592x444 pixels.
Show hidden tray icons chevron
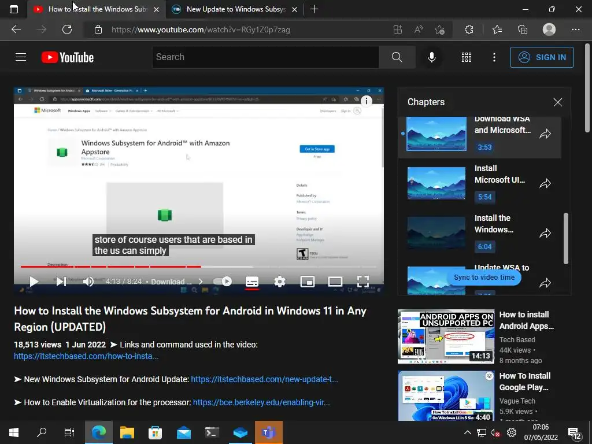tap(467, 432)
